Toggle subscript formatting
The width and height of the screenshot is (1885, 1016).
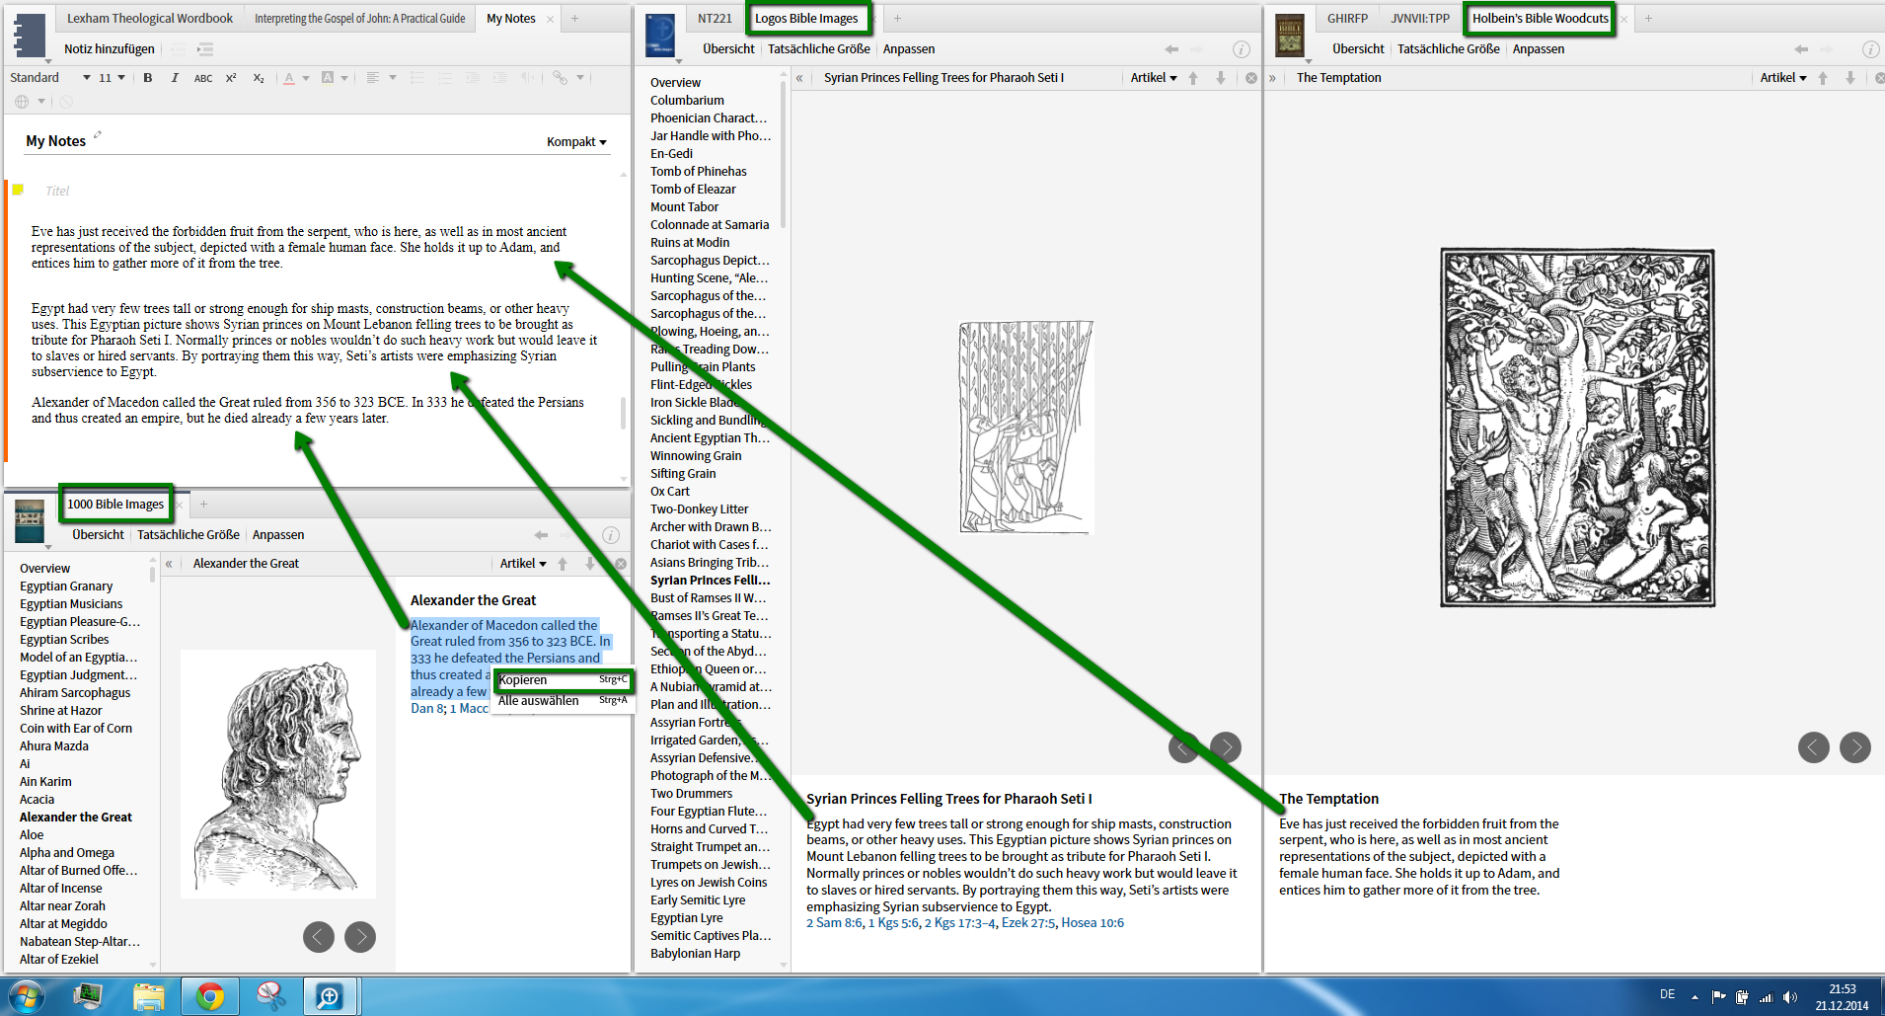click(259, 78)
